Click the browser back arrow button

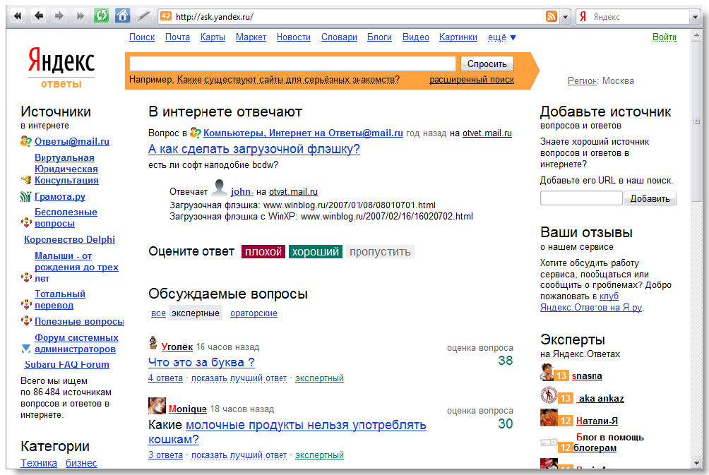[38, 16]
